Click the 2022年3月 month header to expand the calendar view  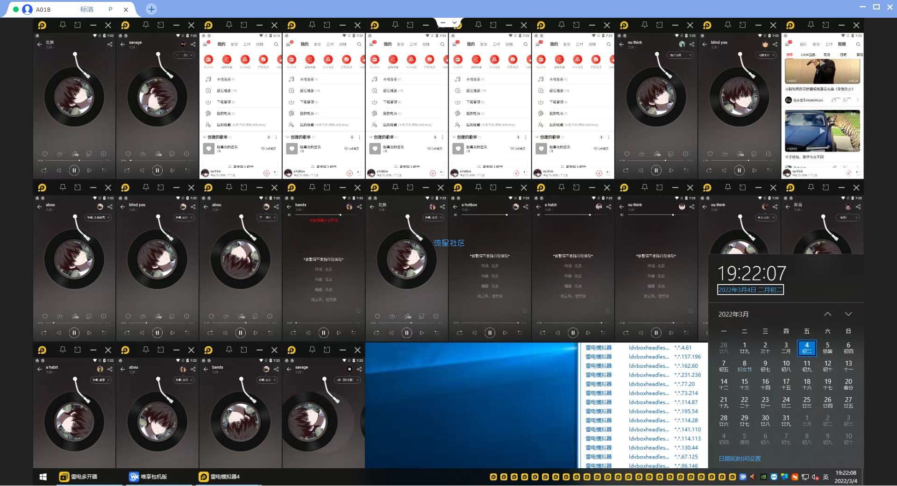click(x=733, y=314)
